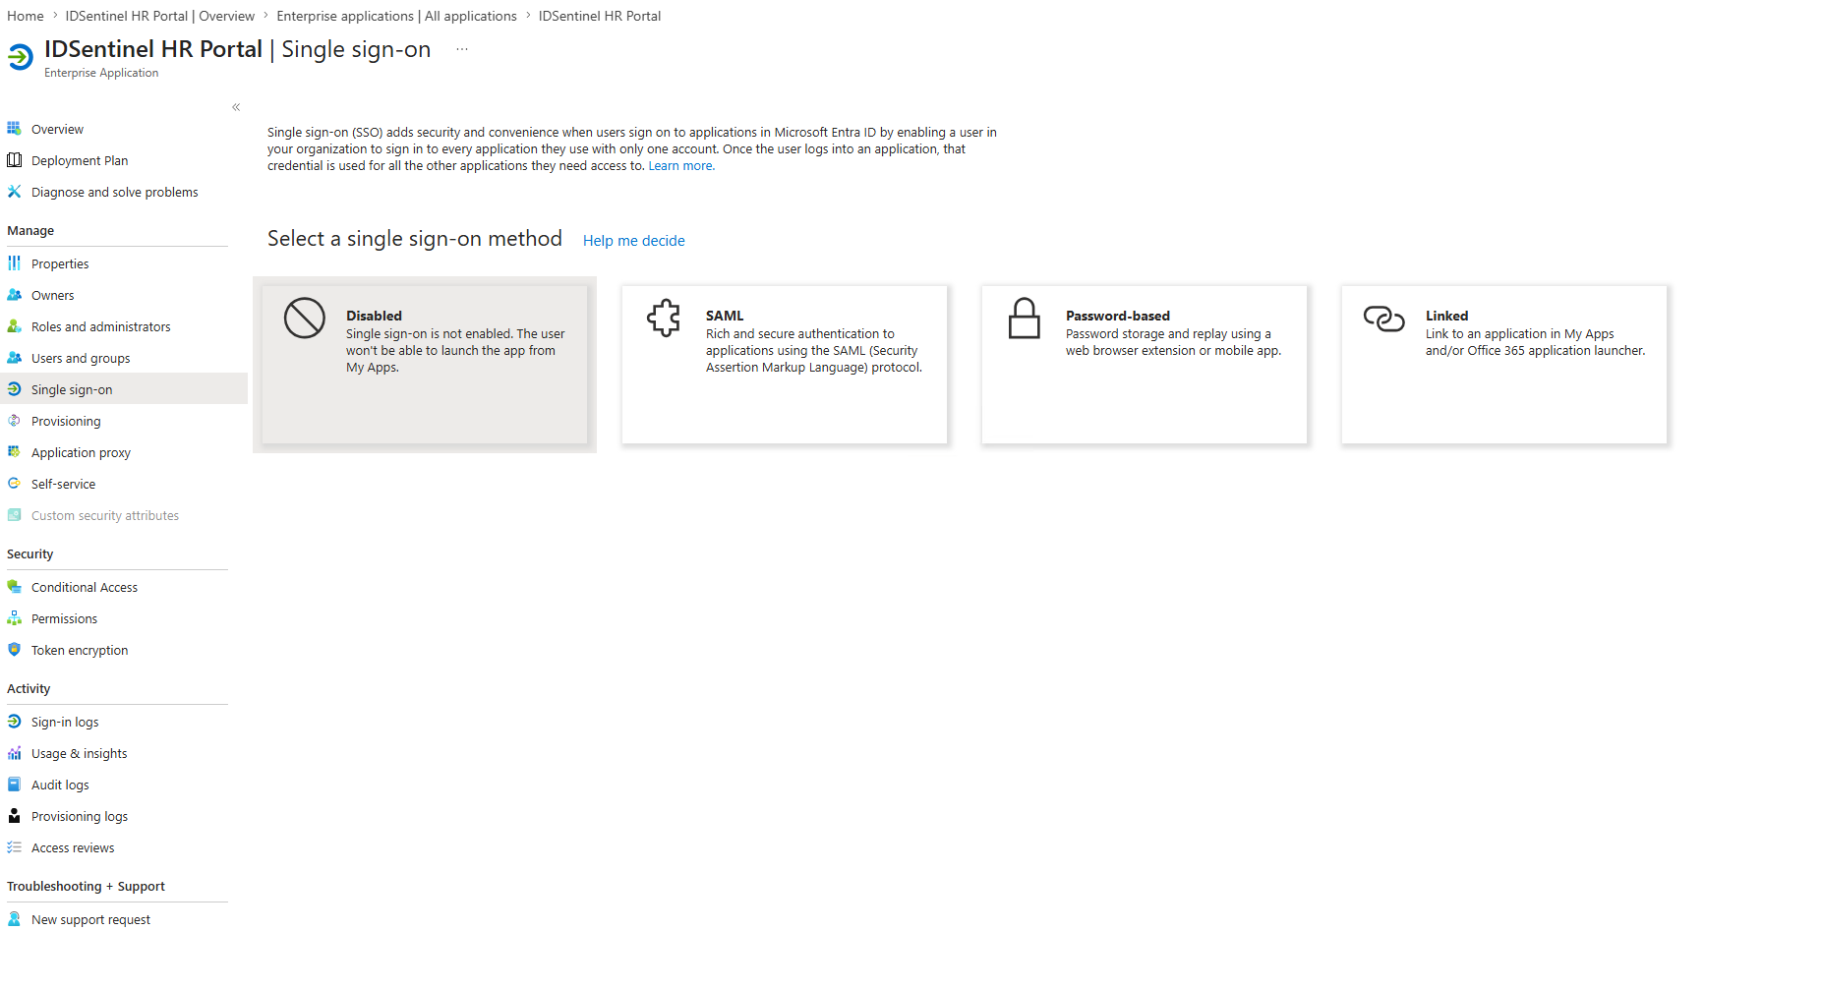
Task: Click IDSentinel HR Portal | Overview breadcrumb
Action: coord(160,16)
